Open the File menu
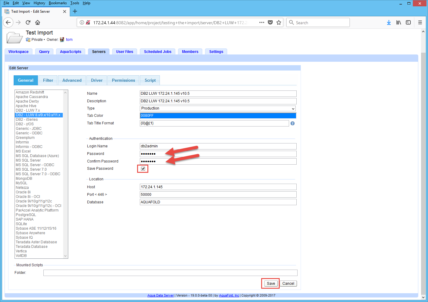This screenshot has width=428, height=302. [6, 3]
